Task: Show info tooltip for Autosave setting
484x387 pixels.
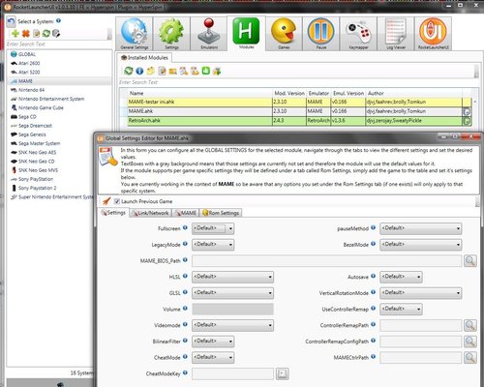Action: click(x=373, y=276)
